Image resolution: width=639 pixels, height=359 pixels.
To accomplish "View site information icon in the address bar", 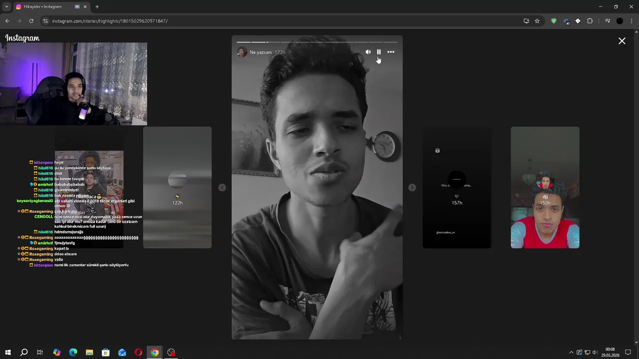I will point(45,21).
